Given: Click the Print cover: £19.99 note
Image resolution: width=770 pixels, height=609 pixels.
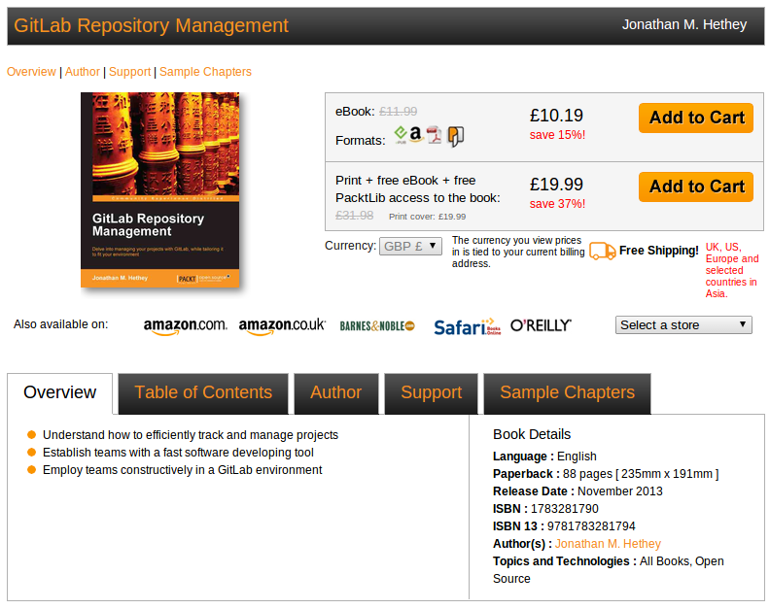Looking at the screenshot, I should [427, 217].
